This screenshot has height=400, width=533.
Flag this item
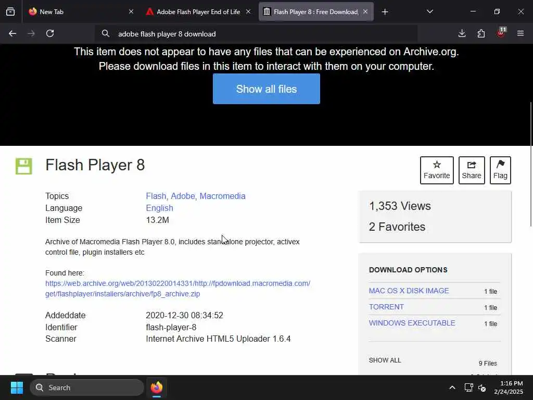point(500,170)
